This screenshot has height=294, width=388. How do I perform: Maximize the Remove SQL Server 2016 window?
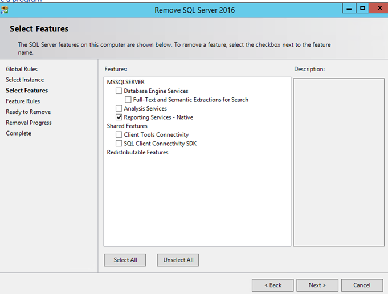tap(362, 8)
